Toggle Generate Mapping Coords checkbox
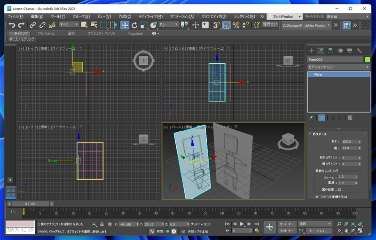The height and width of the screenshot is (240, 376). tap(317, 197)
